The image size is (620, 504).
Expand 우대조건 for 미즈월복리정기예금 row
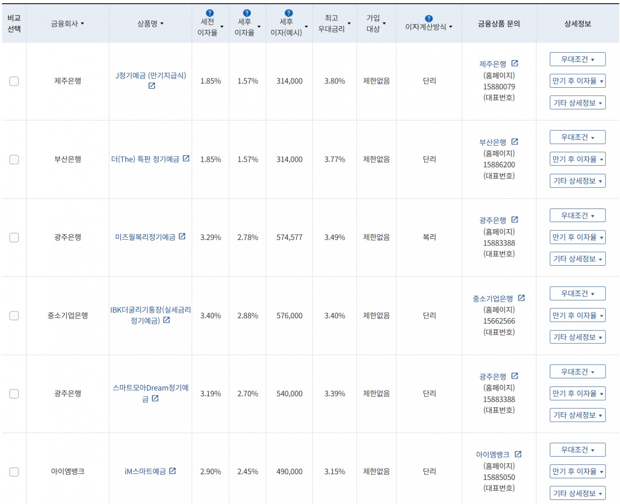(577, 215)
